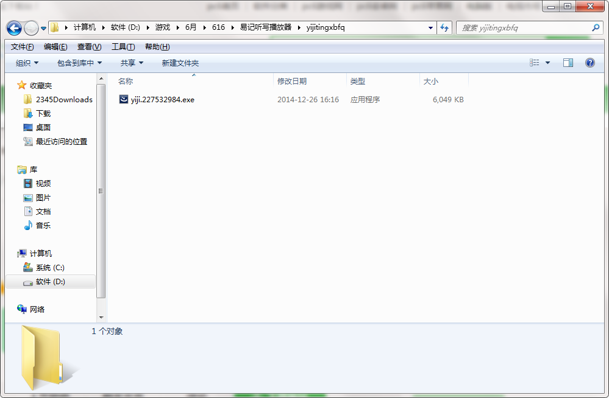Viewport: 609px width, 398px height.
Task: Open the 帮助(H) menu
Action: [x=157, y=47]
